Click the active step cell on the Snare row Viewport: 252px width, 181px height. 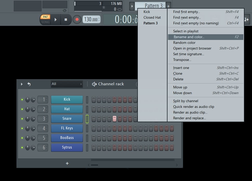pyautogui.click(x=114, y=119)
